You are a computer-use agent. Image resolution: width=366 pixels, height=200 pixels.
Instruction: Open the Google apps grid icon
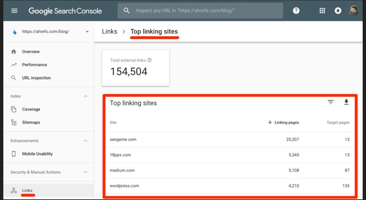point(322,11)
